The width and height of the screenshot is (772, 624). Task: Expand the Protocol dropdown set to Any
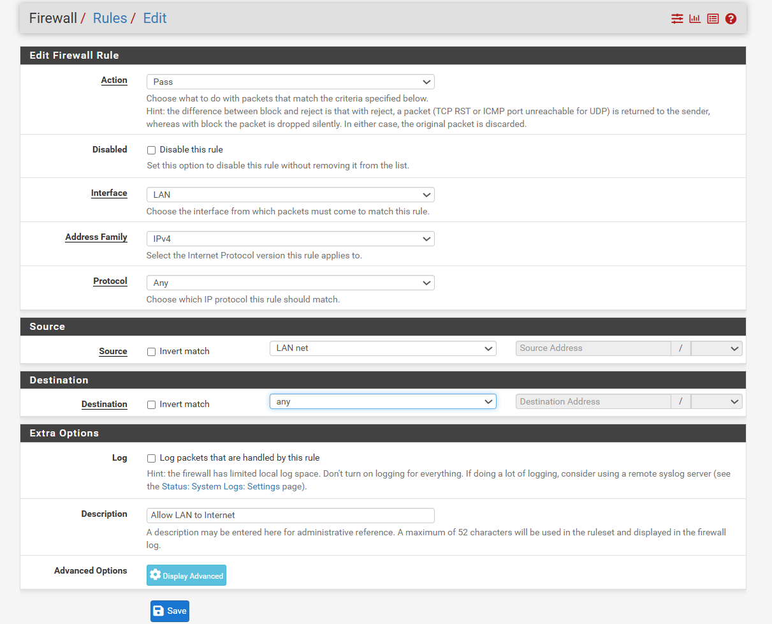coord(290,283)
